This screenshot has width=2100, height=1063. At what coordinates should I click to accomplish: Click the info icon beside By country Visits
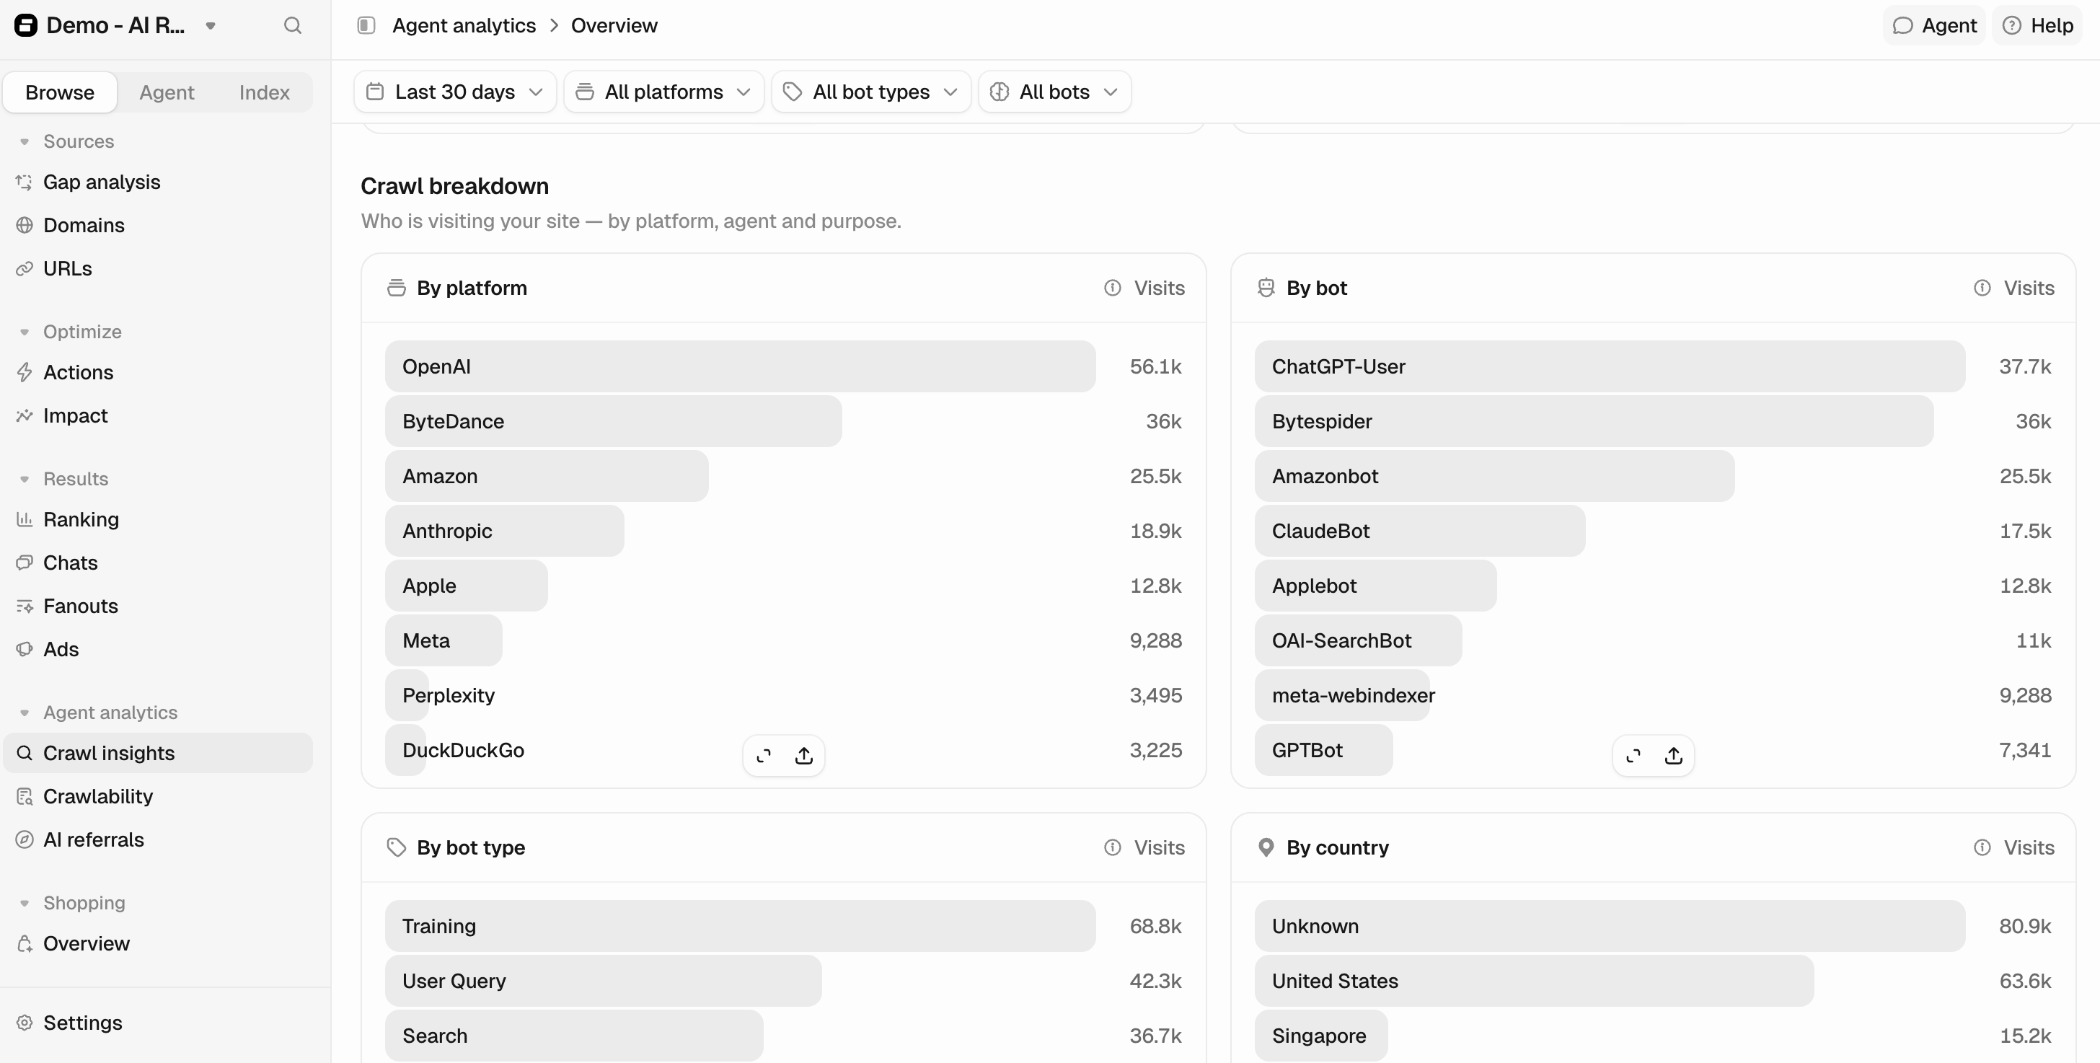pos(1982,848)
